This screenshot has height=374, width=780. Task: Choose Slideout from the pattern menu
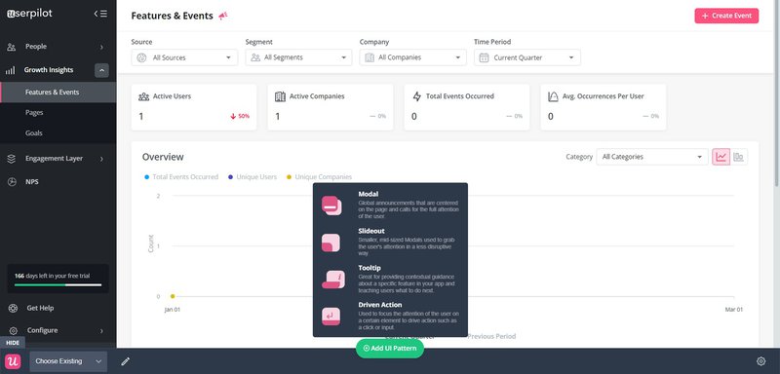point(391,243)
